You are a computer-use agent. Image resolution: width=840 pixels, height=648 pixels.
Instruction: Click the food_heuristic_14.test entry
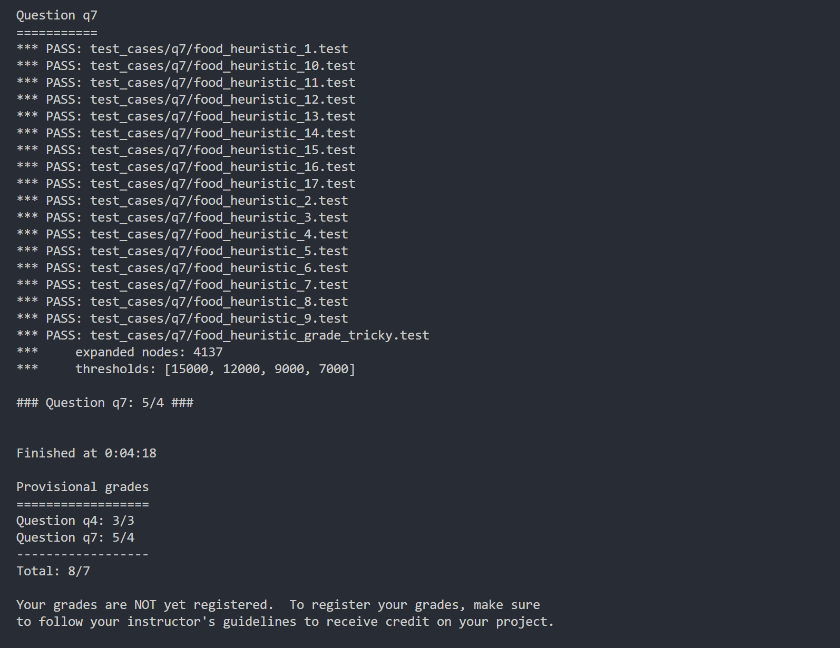pos(185,133)
